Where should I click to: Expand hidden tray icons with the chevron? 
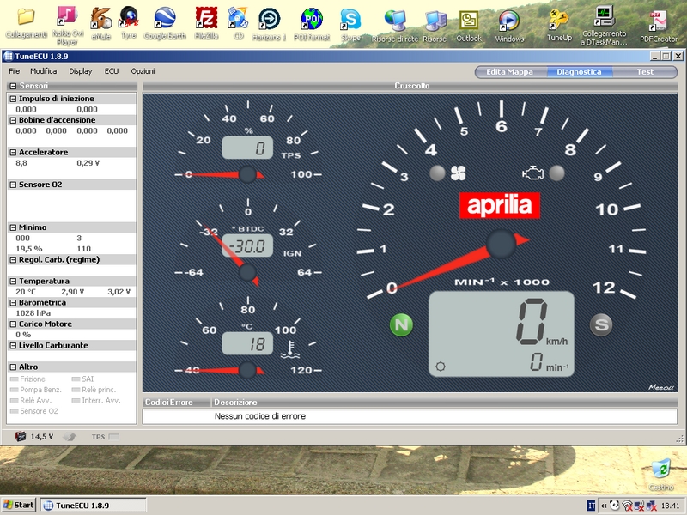(x=604, y=506)
